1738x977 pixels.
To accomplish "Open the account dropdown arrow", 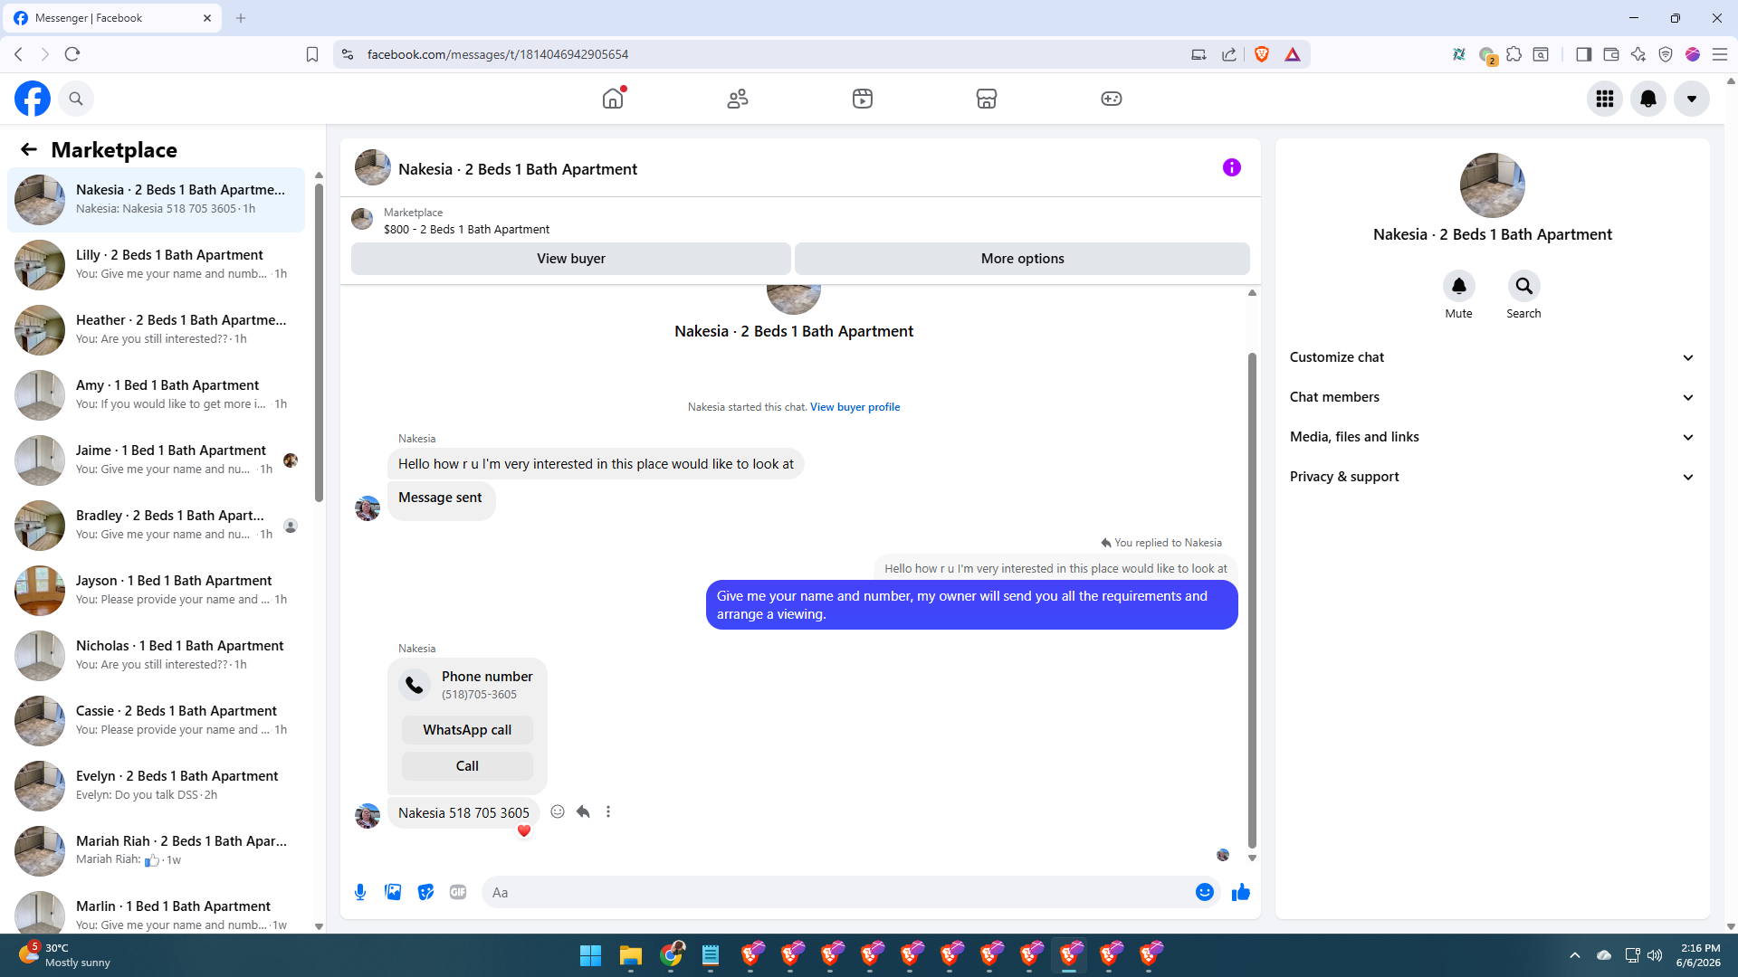I will [x=1692, y=99].
